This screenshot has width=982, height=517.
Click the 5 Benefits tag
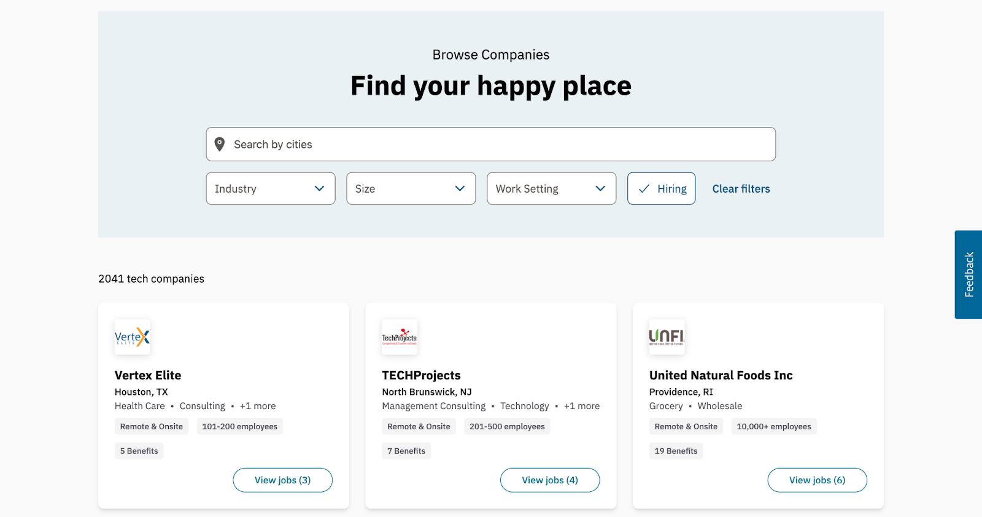pyautogui.click(x=139, y=451)
